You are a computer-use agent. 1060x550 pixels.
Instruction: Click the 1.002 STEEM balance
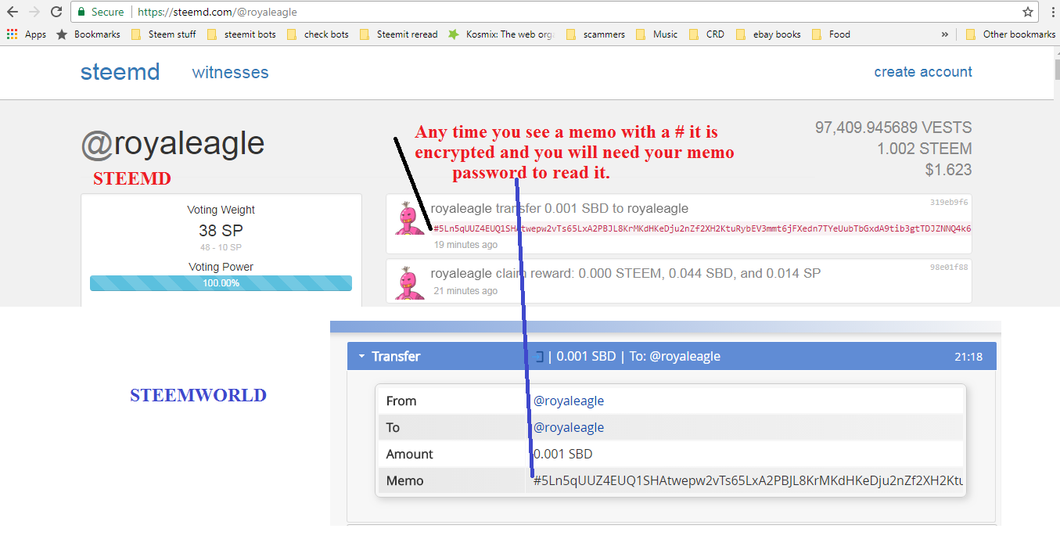pyautogui.click(x=925, y=149)
